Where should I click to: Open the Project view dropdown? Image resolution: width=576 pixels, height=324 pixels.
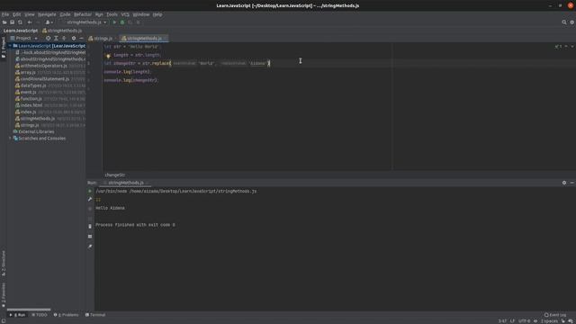point(24,38)
